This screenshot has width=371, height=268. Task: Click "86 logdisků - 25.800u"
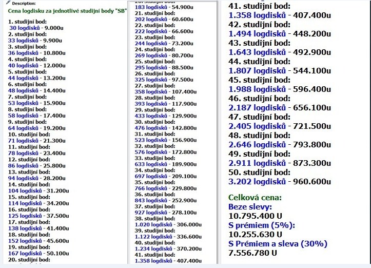click(36, 166)
